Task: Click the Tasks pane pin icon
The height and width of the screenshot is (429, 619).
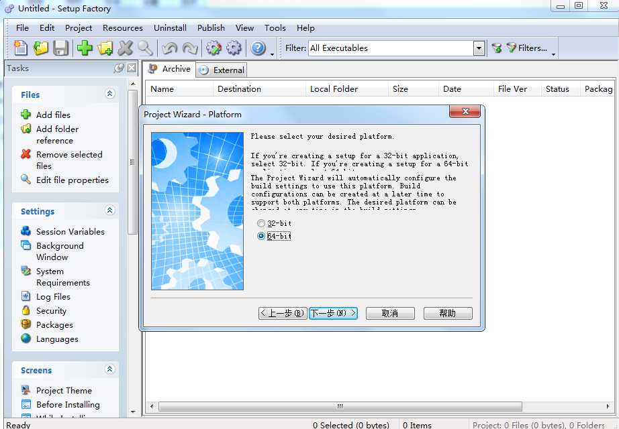Action: [119, 68]
